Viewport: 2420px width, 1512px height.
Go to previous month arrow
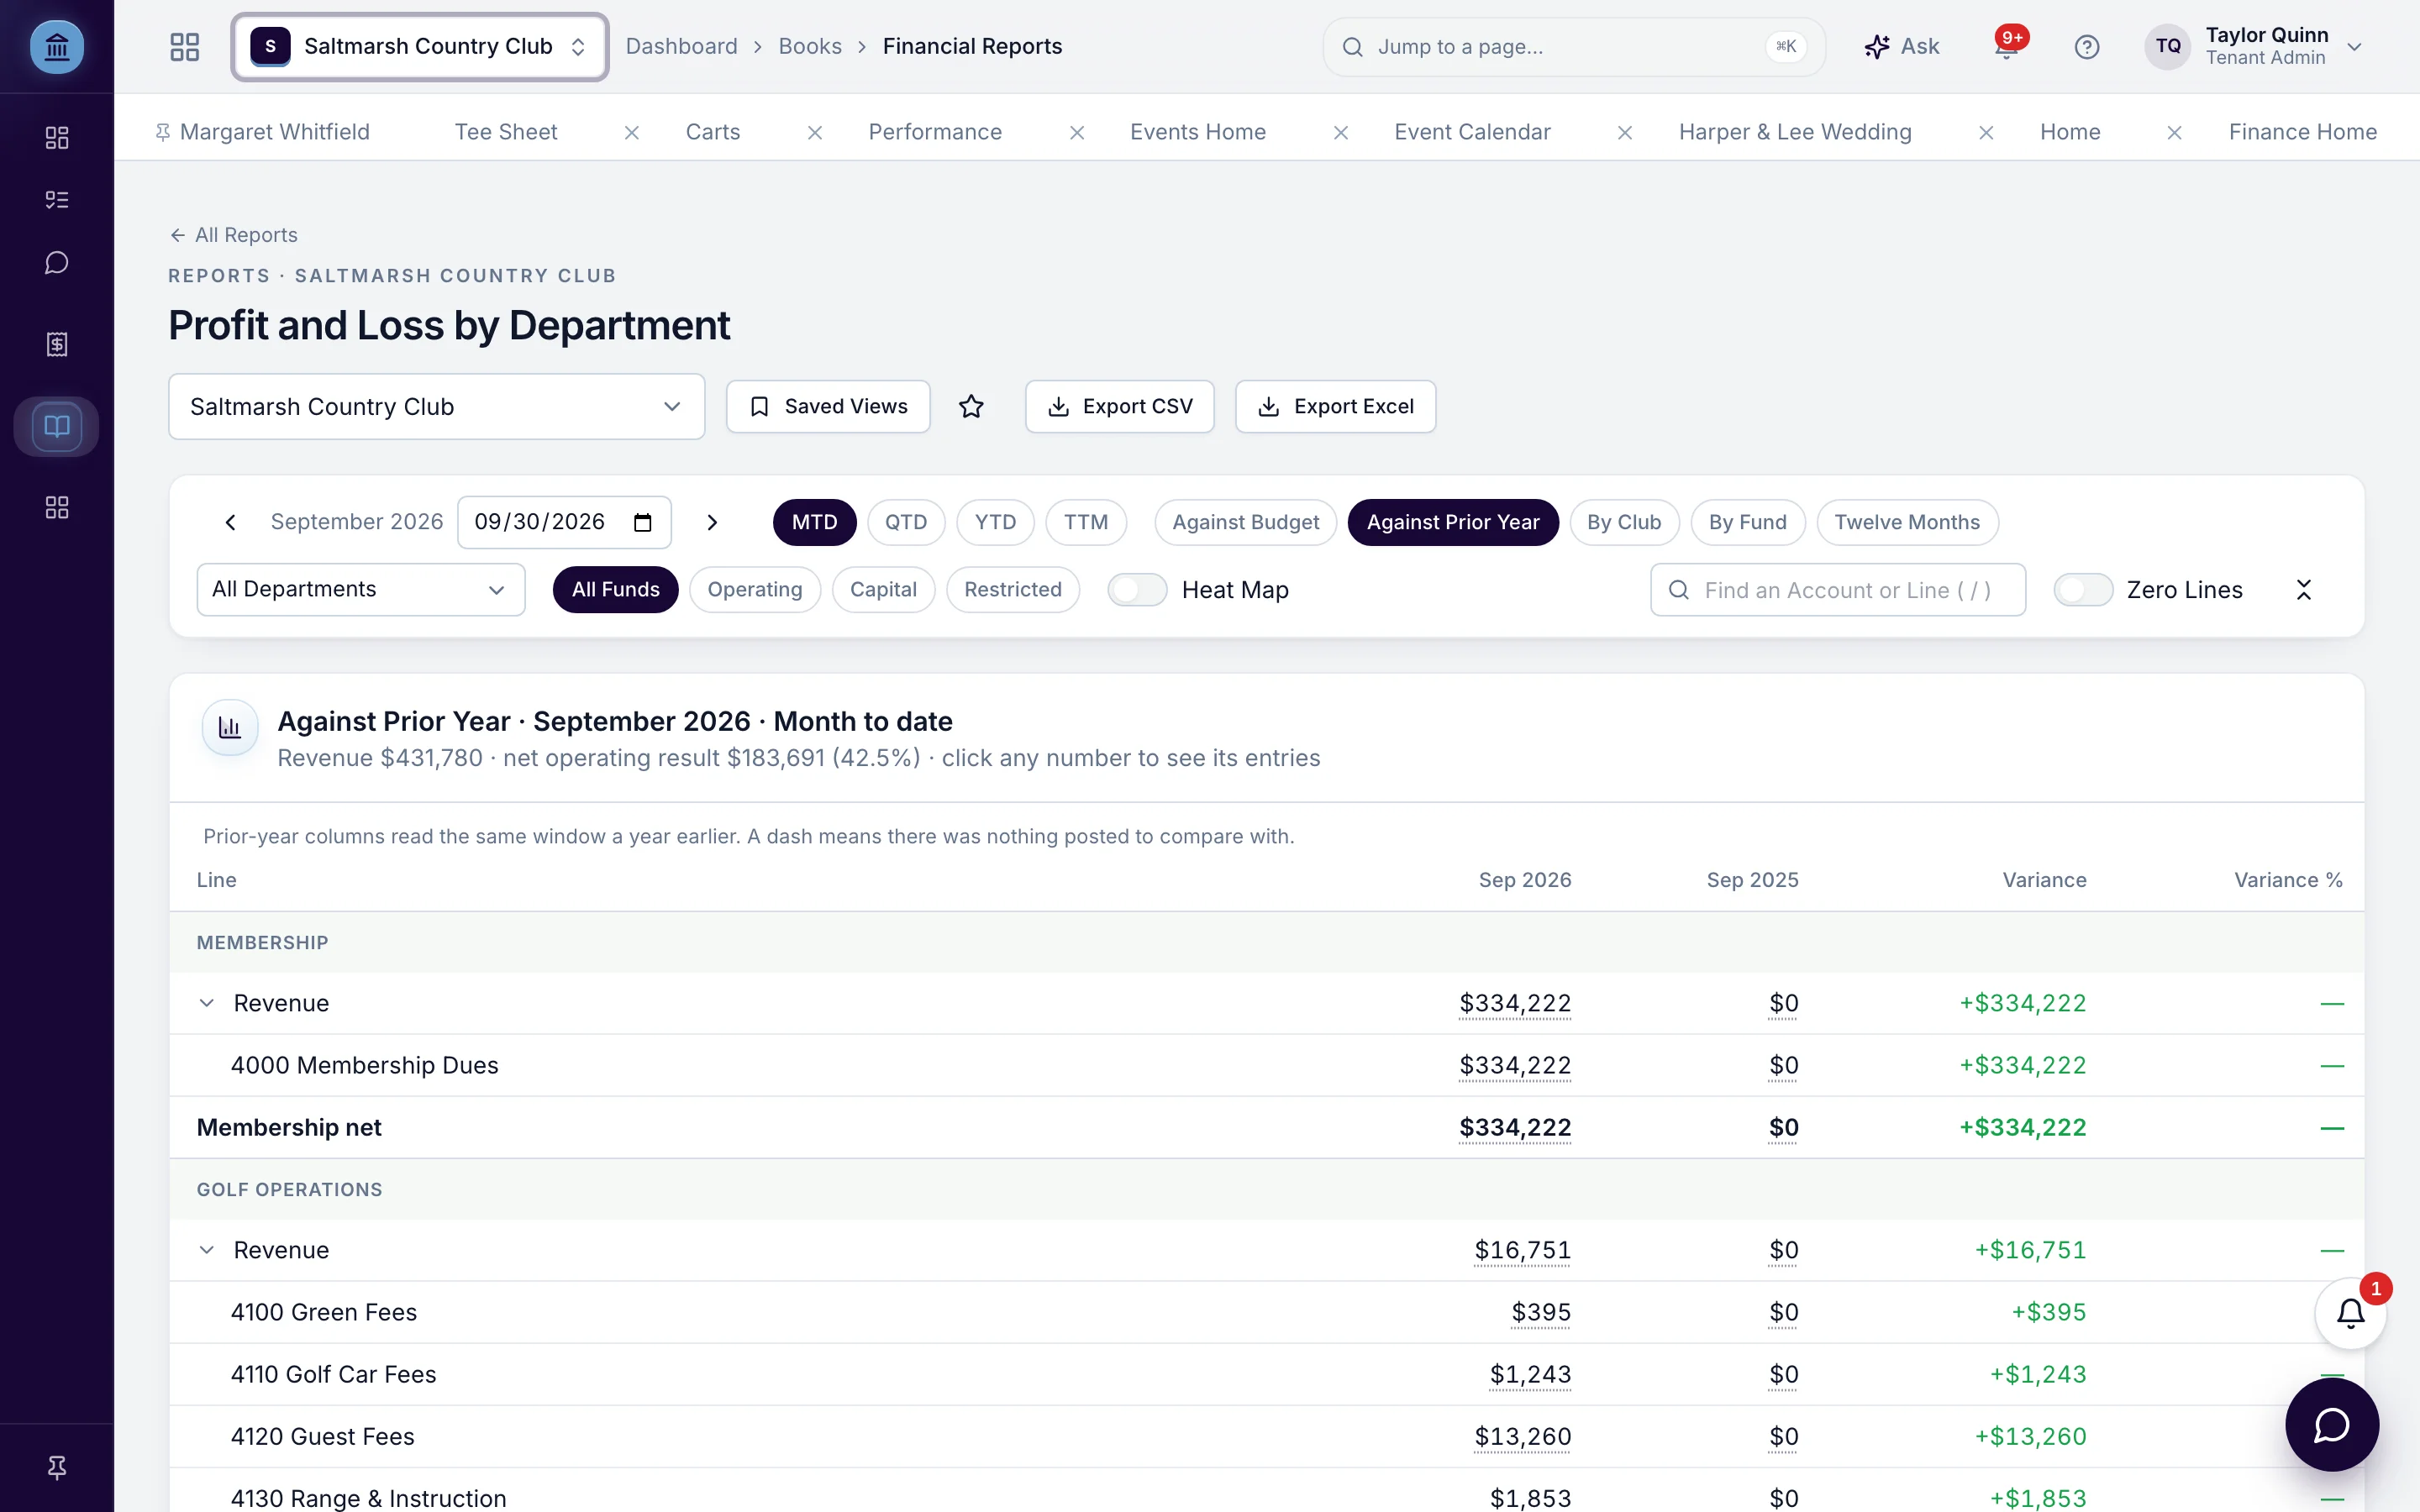tap(231, 522)
